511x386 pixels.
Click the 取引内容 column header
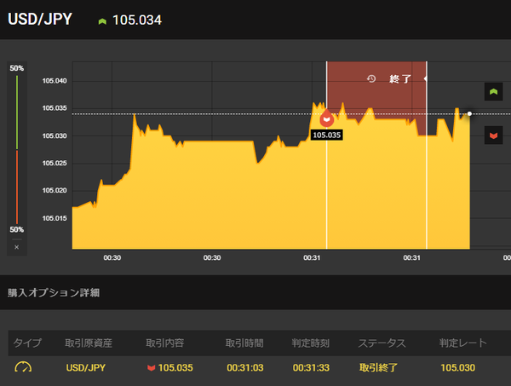click(165, 343)
